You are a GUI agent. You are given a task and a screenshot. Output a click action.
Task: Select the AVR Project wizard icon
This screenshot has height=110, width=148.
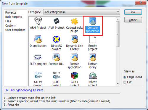56,21
